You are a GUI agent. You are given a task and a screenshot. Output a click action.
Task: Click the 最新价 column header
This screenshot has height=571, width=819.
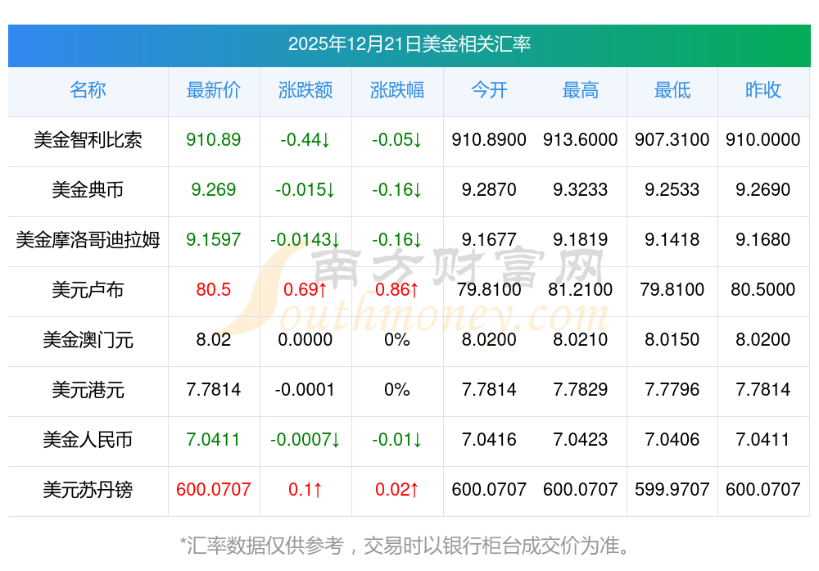point(213,90)
